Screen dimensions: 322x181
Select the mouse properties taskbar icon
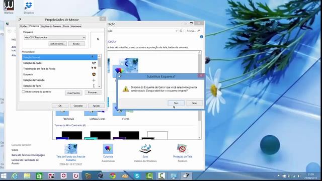(186, 176)
